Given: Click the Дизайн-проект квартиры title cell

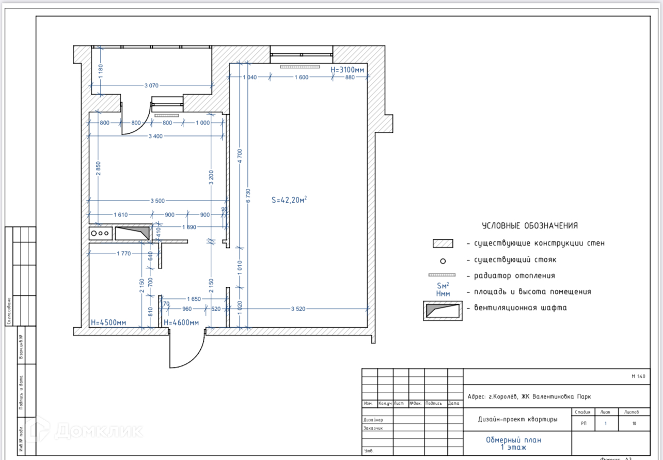Looking at the screenshot, I should [517, 420].
